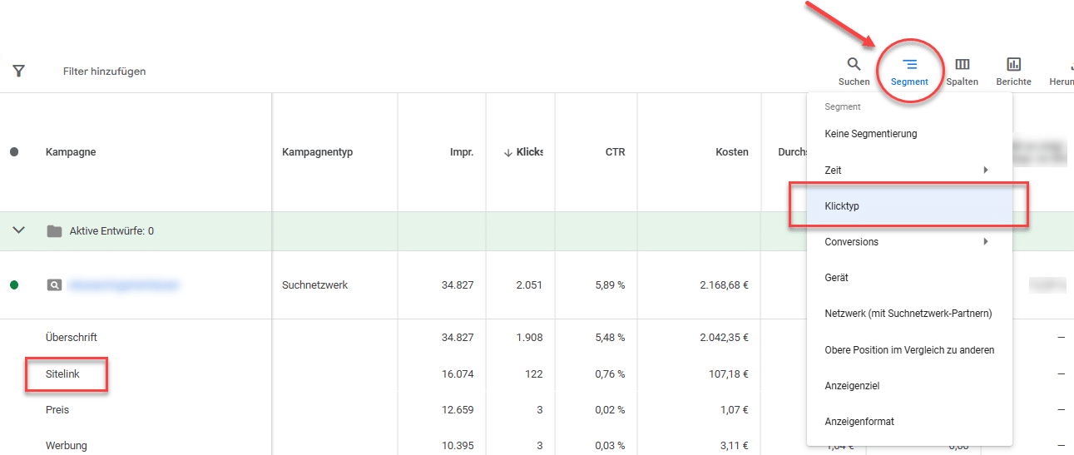Sort by CTR column header
The height and width of the screenshot is (455, 1074).
click(615, 152)
